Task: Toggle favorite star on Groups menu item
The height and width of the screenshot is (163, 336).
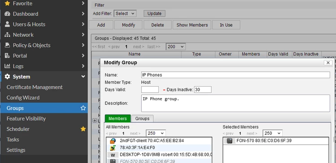Action: point(83,108)
